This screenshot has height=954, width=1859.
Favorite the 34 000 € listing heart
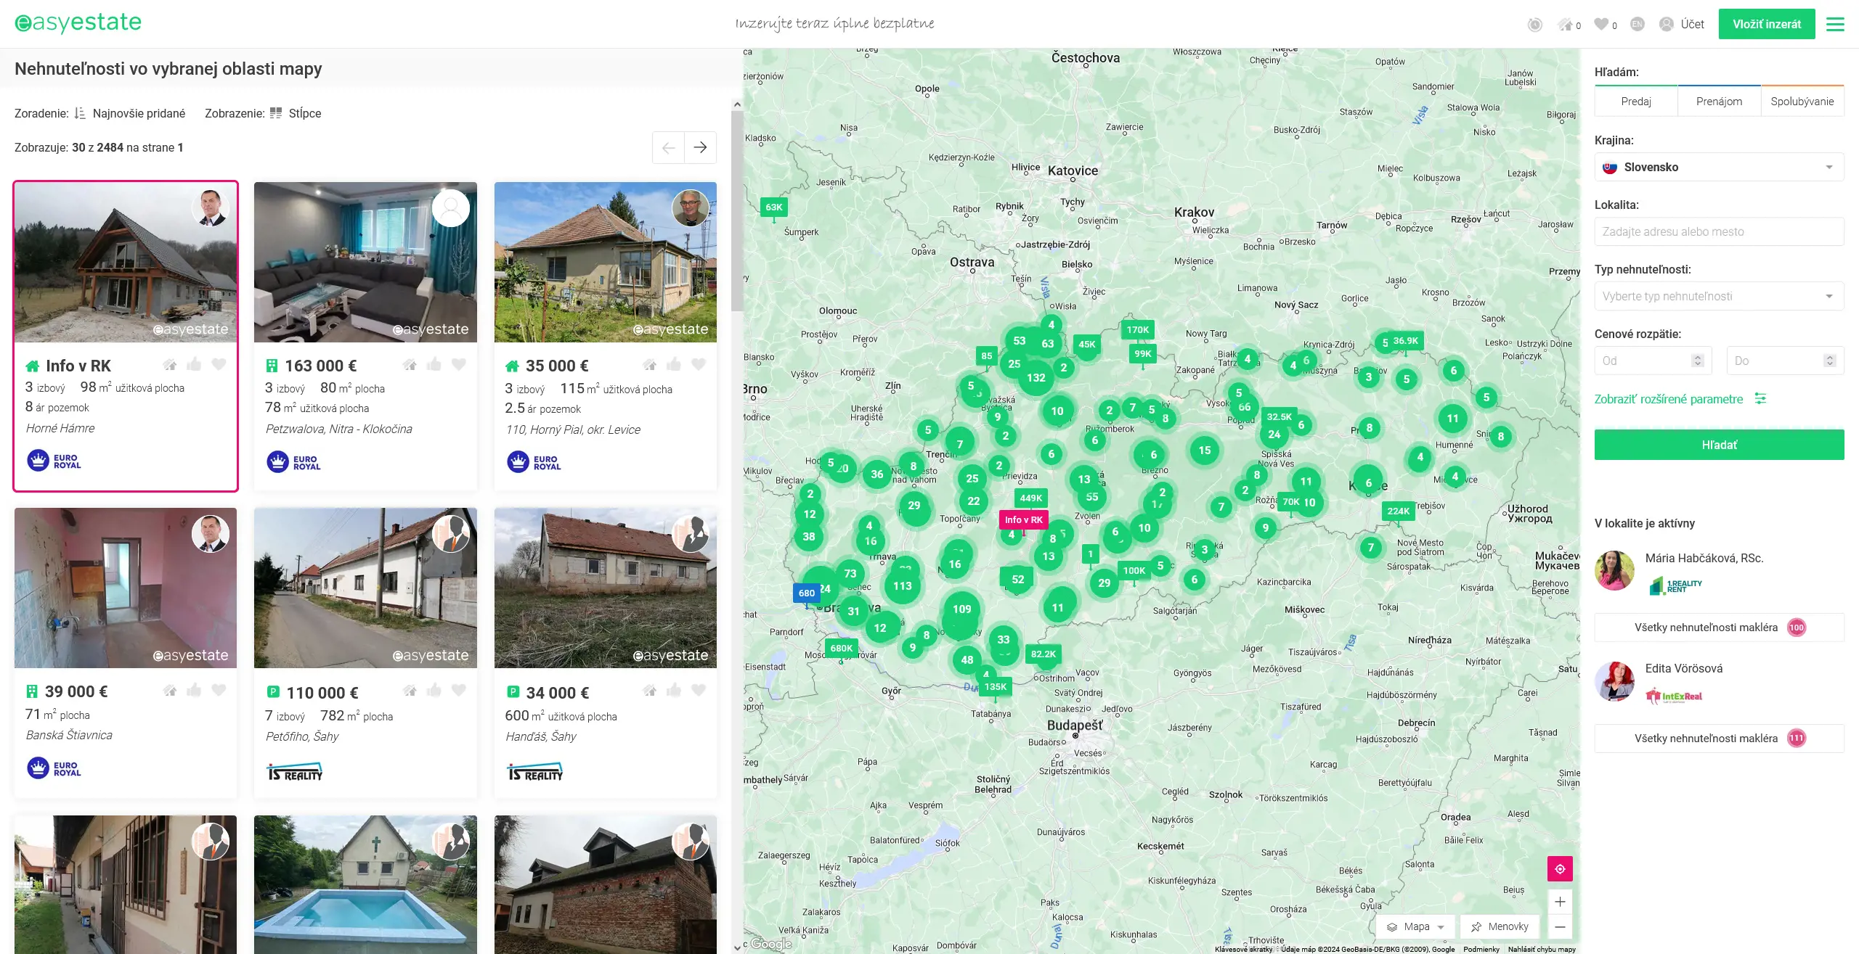(698, 690)
